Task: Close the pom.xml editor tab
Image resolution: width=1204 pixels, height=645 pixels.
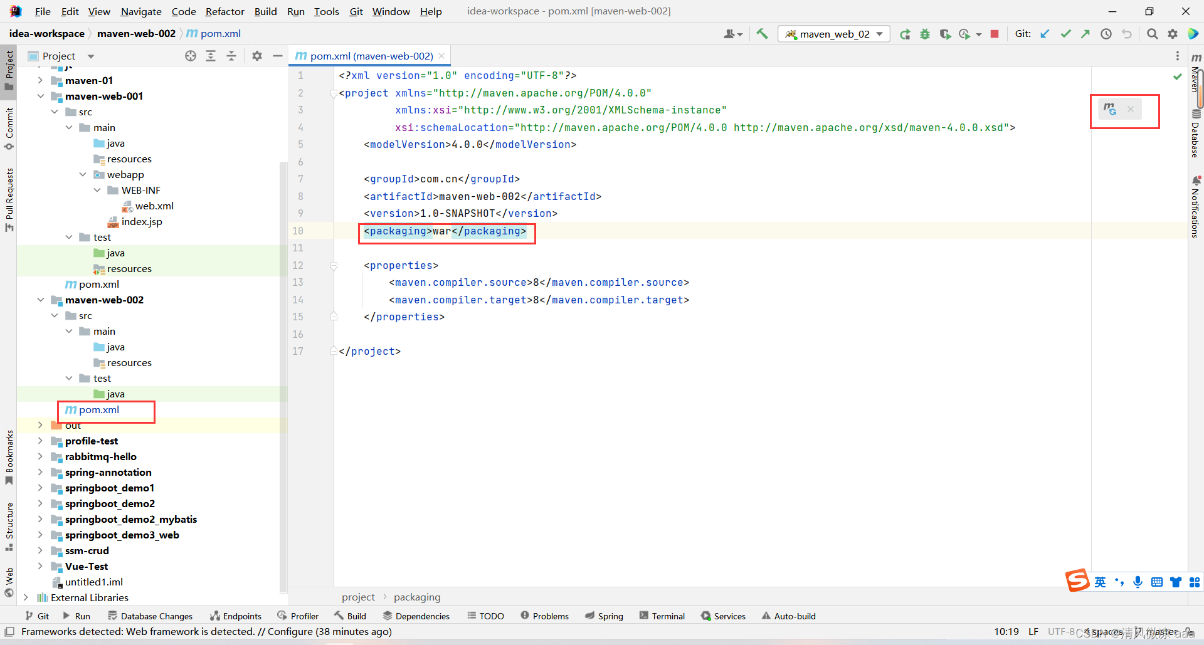Action: click(x=441, y=56)
